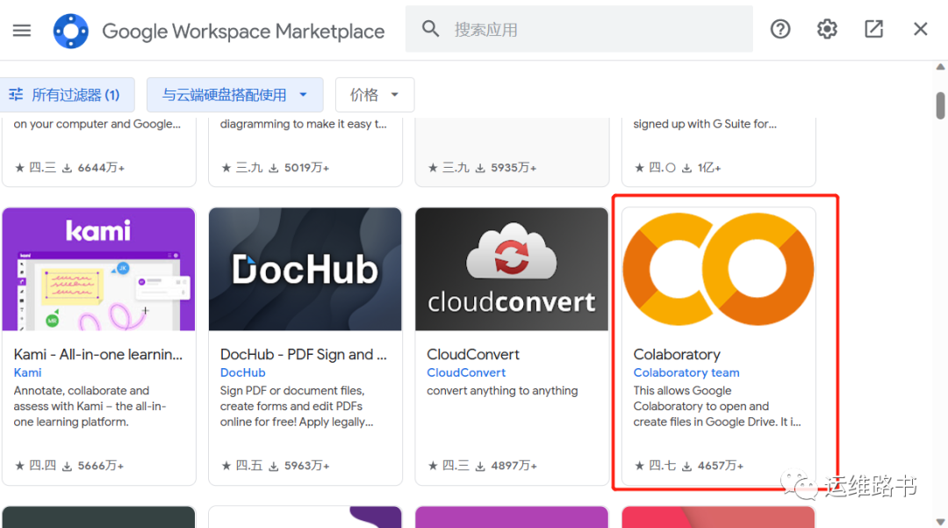The image size is (948, 528).
Task: Click the download icon beside 5963万+
Action: click(274, 467)
